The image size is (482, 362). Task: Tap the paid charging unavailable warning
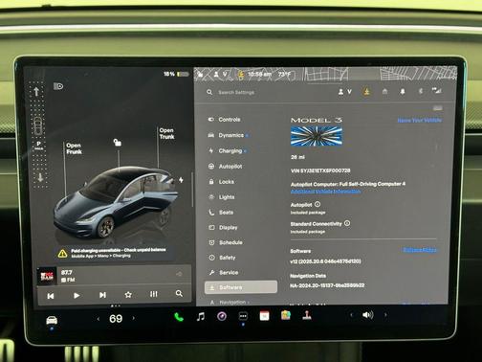point(114,253)
